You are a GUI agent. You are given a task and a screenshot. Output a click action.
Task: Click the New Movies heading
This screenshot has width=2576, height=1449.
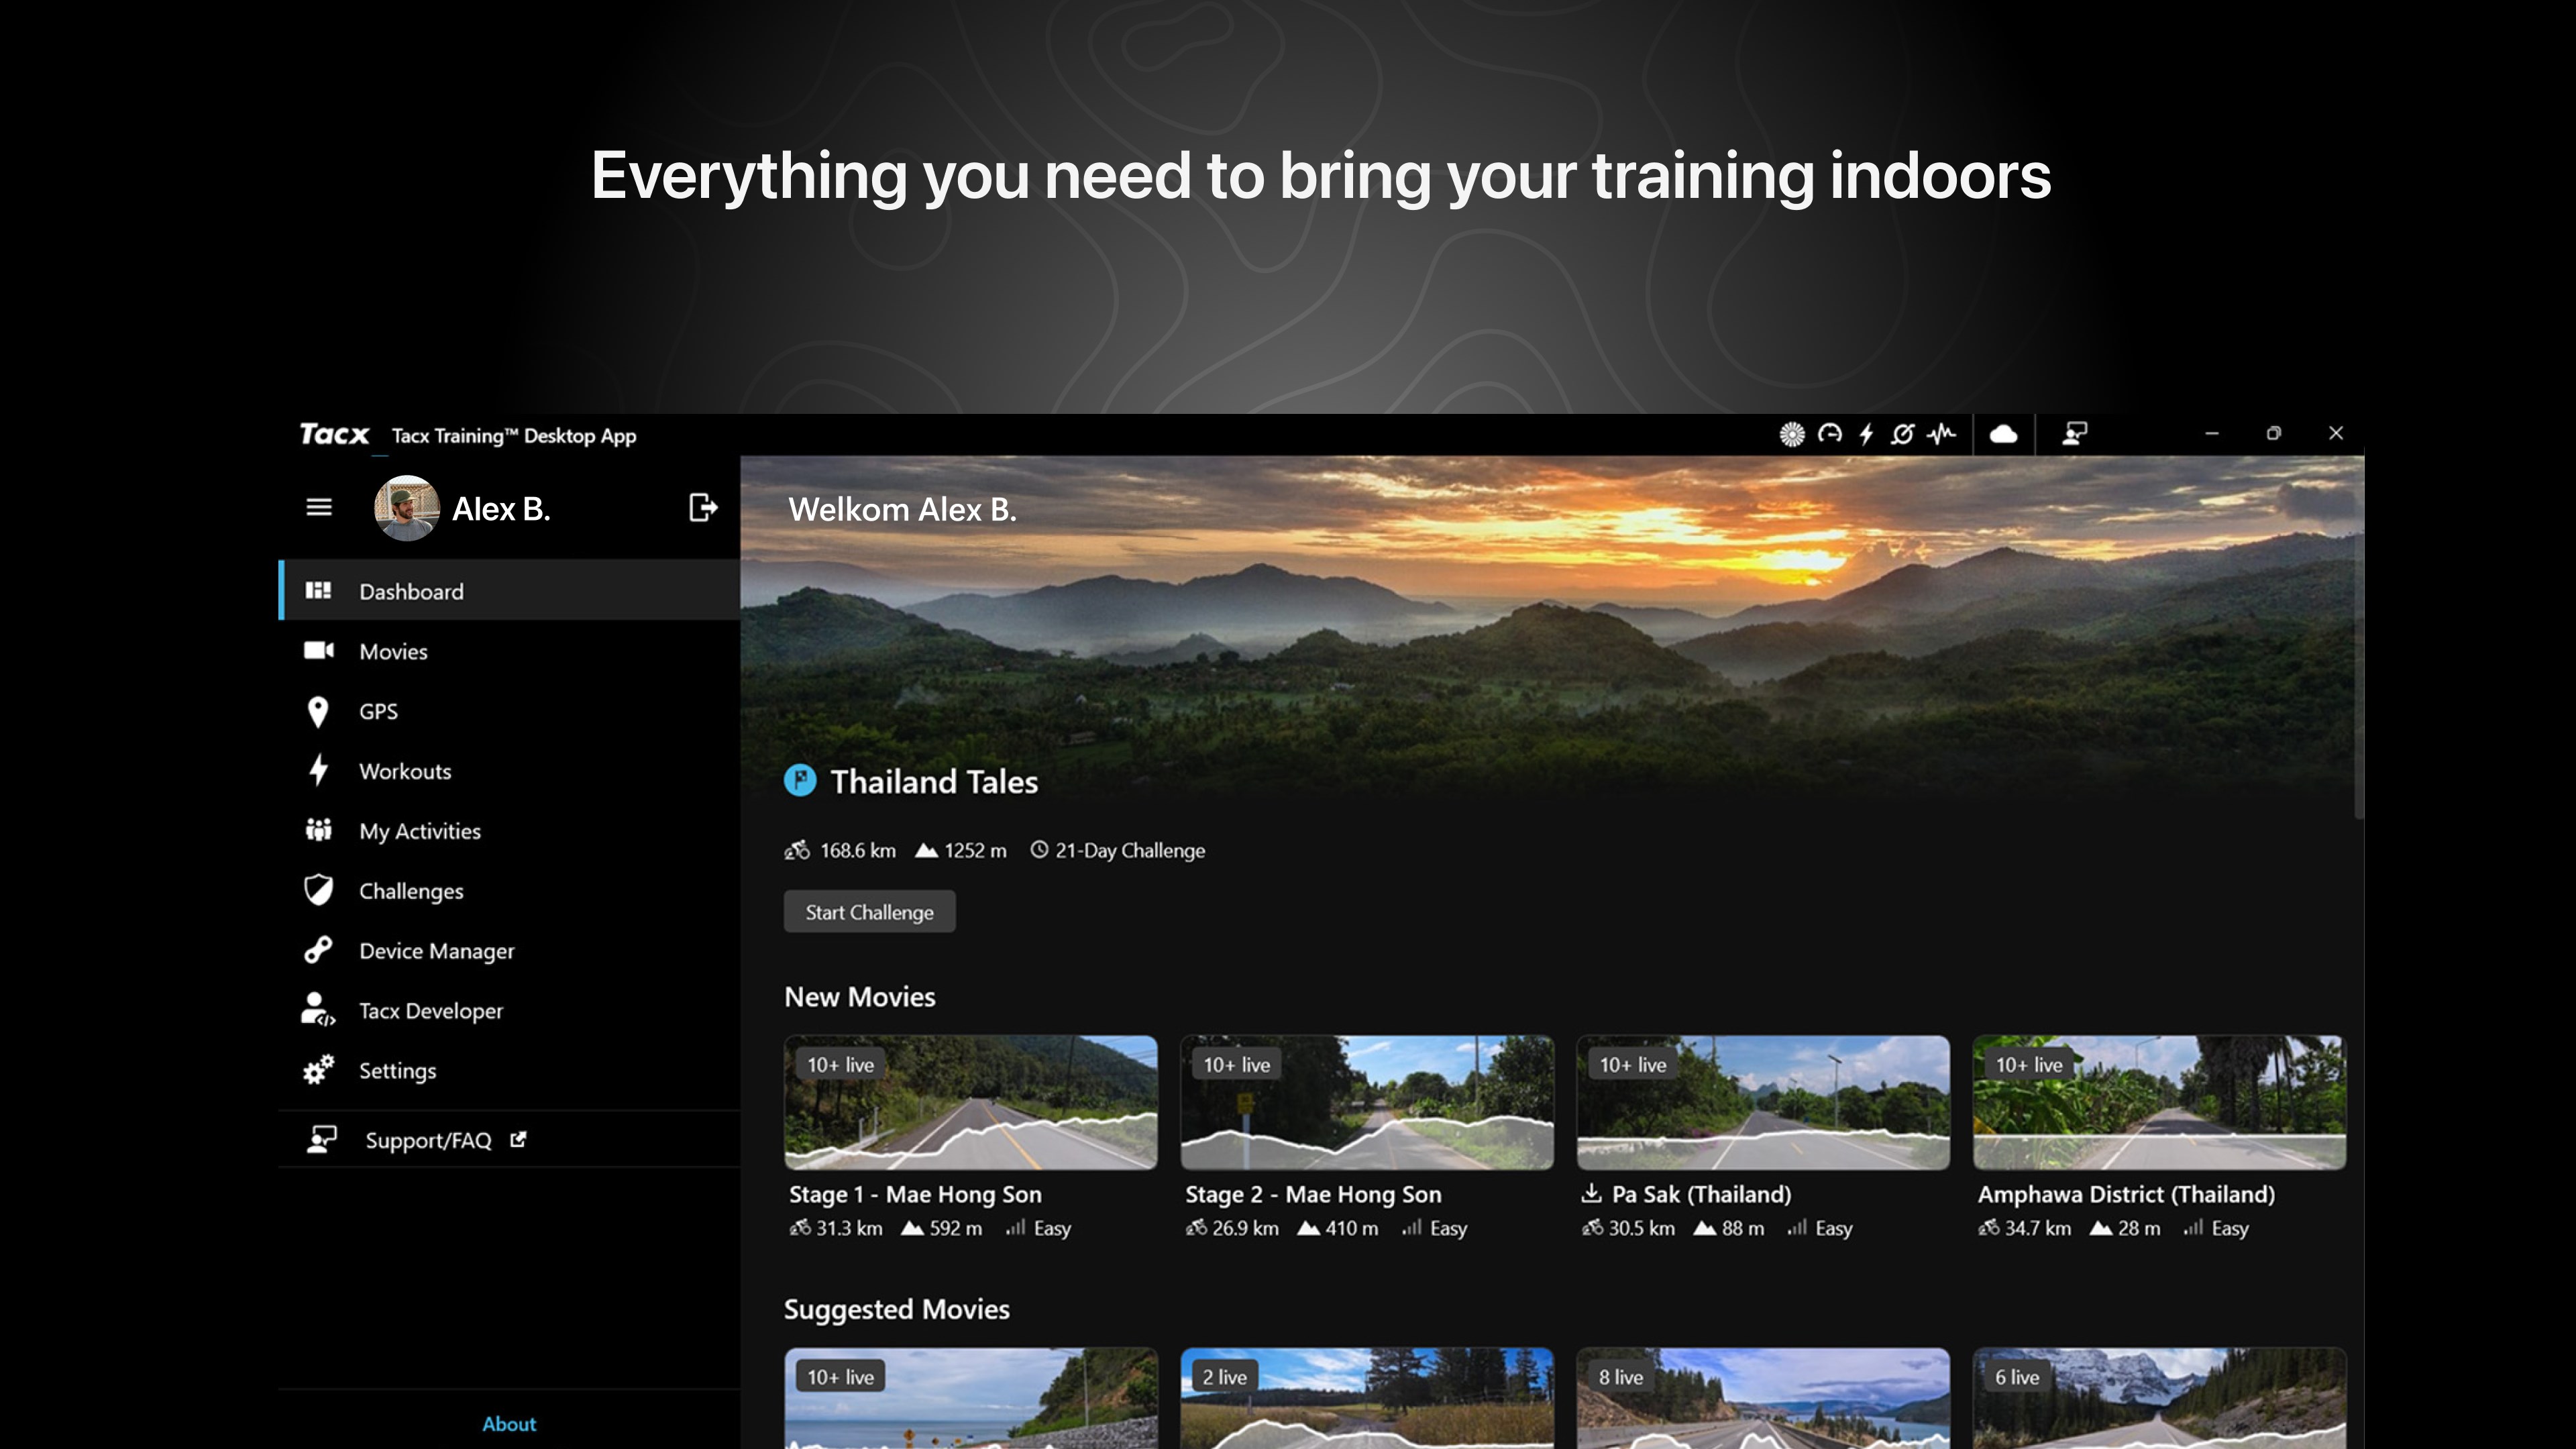pos(860,996)
